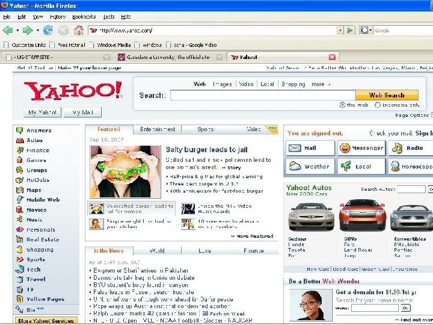The width and height of the screenshot is (433, 325).
Task: Click the browser Forward arrow
Action: tap(28, 30)
